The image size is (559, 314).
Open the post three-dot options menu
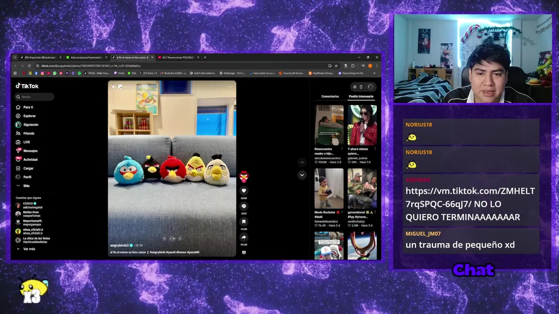pyautogui.click(x=230, y=87)
